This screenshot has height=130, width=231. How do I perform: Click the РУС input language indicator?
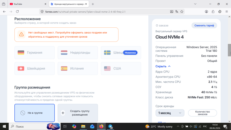click(205, 126)
